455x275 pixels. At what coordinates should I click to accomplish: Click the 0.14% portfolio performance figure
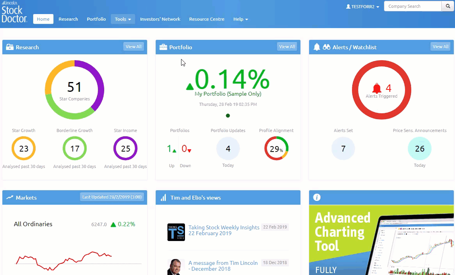[232, 79]
